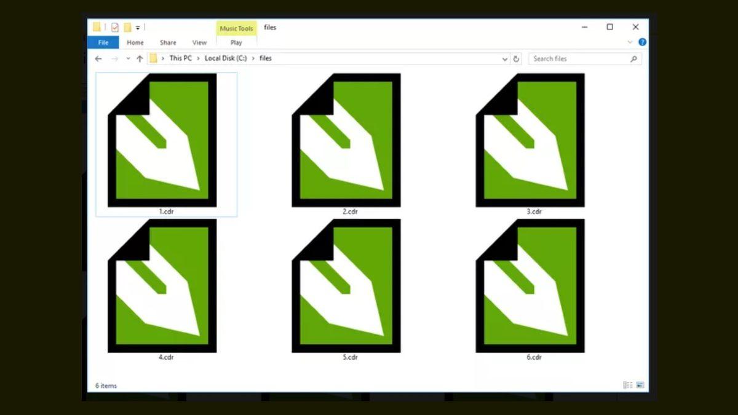Open the File menu
738x415 pixels.
pos(103,42)
